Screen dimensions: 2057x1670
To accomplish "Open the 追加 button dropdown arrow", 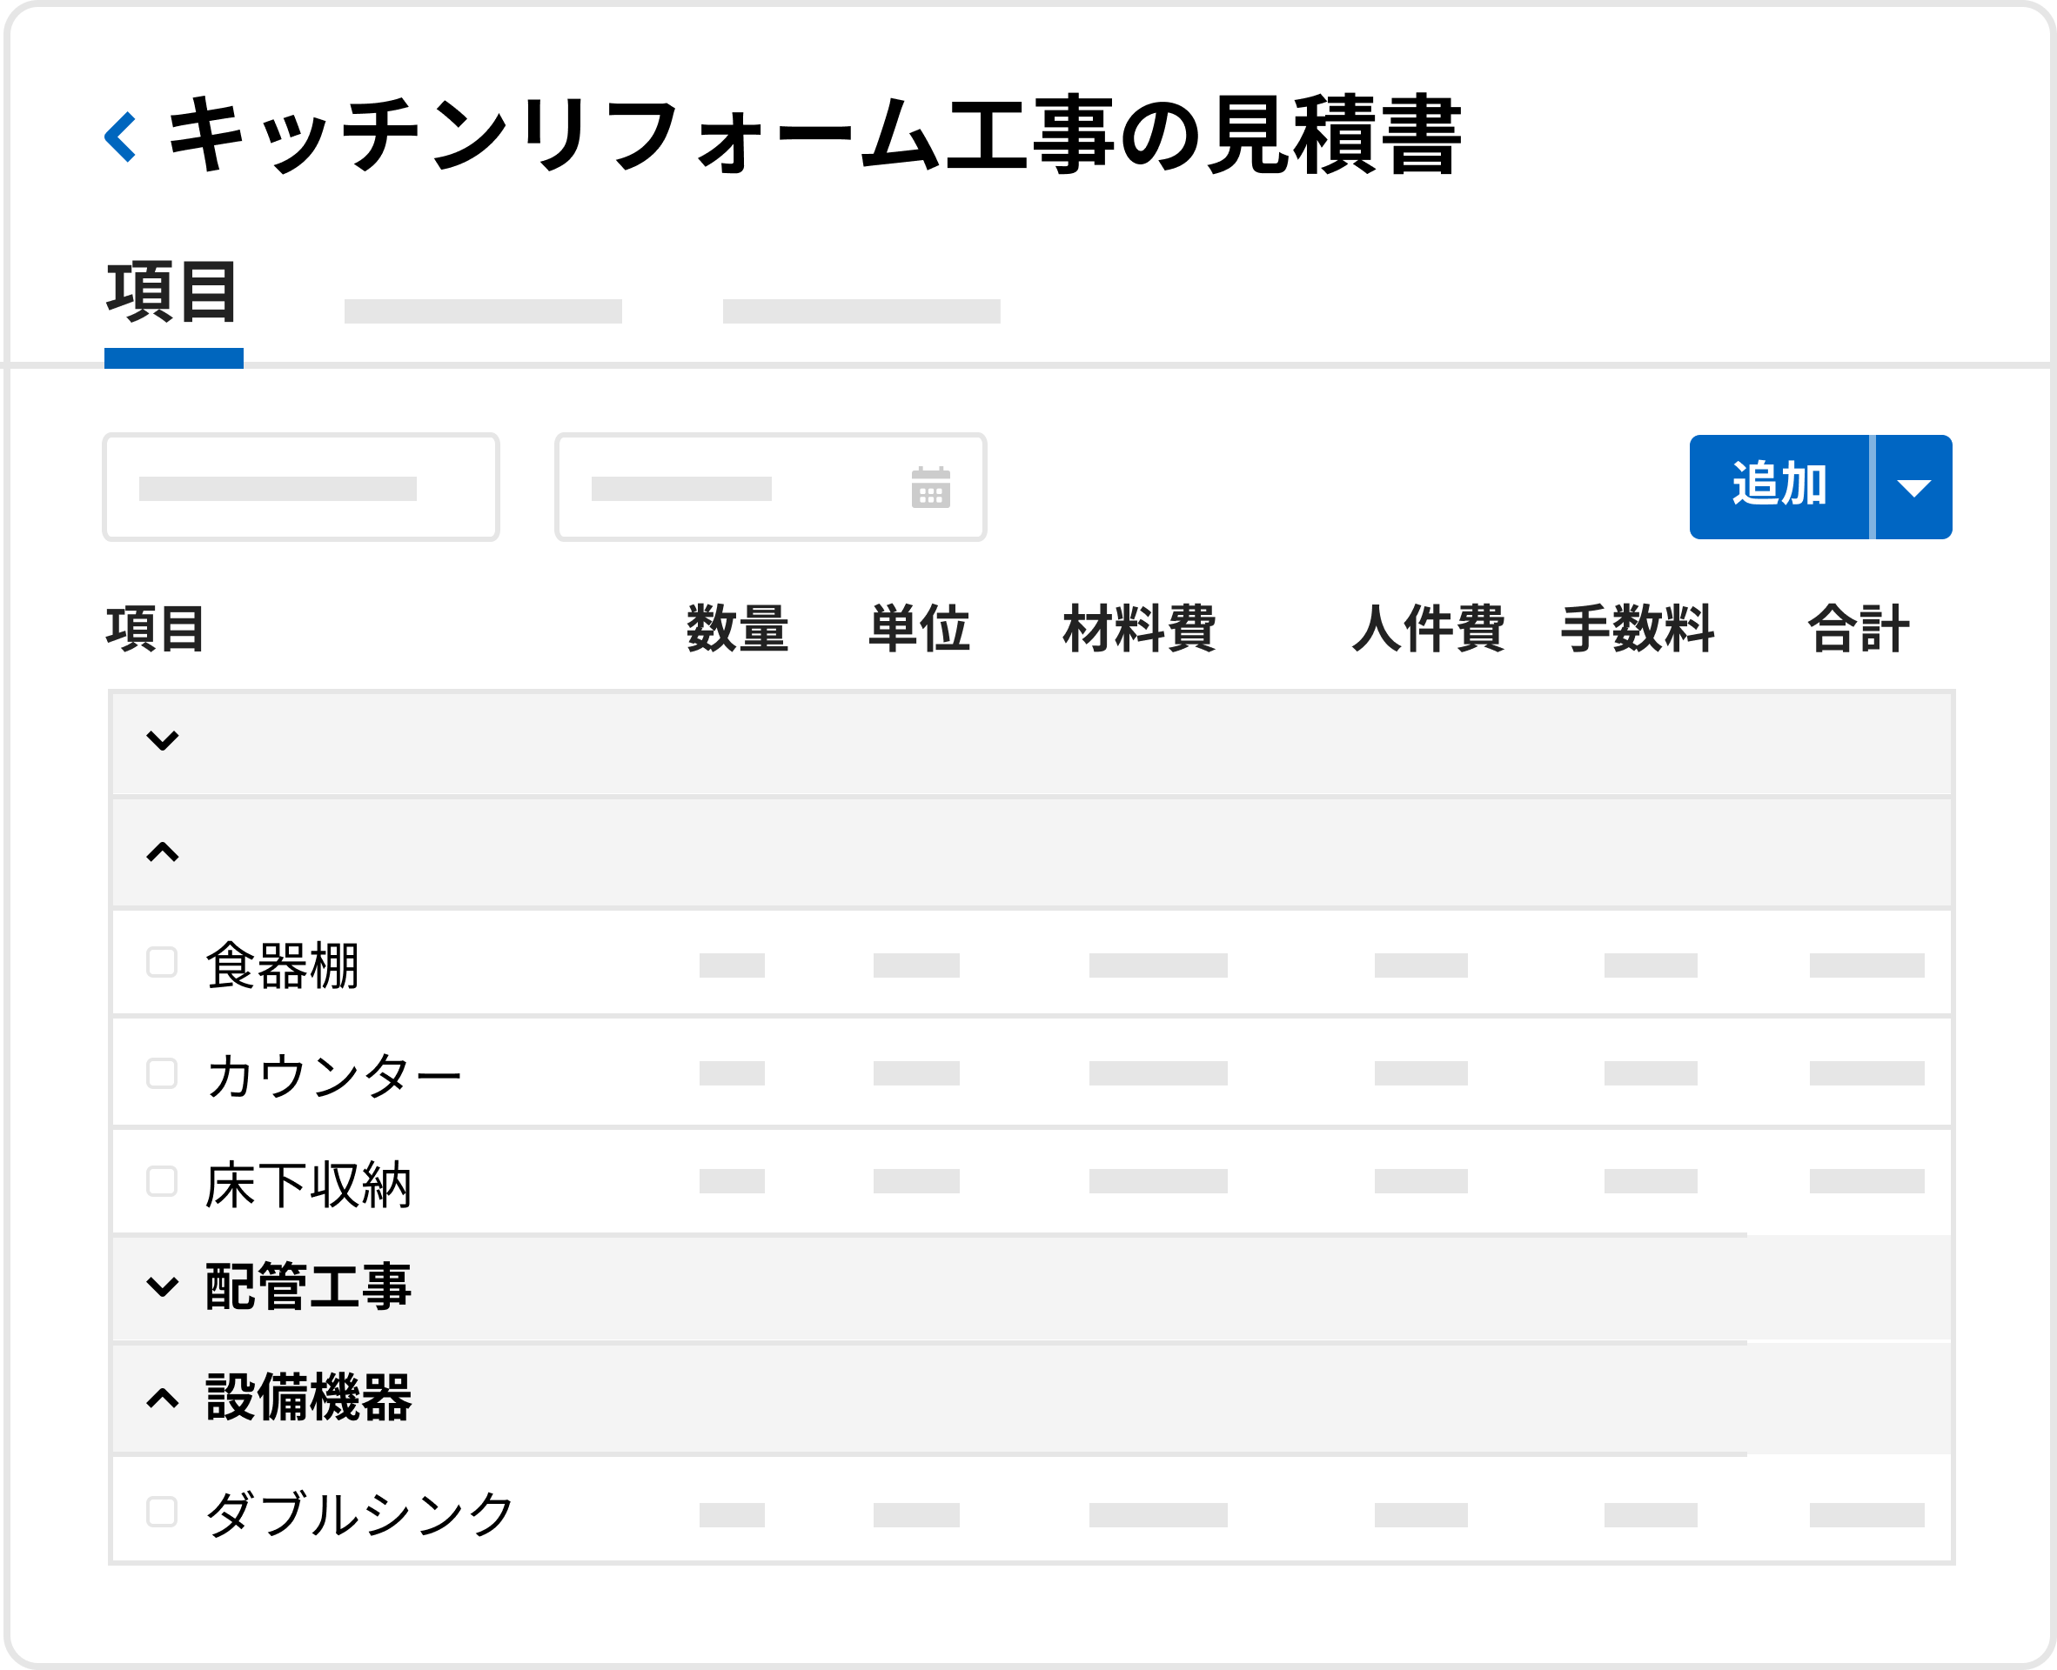I will 1913,488.
